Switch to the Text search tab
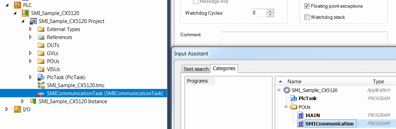The width and height of the screenshot is (396, 129). point(196,69)
